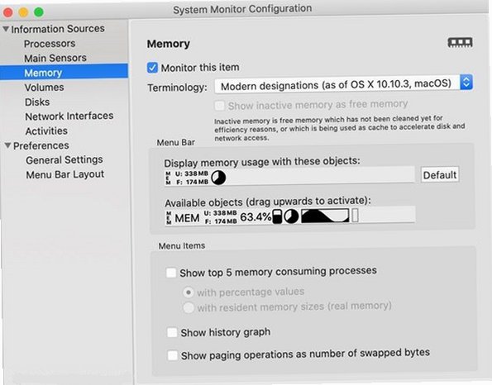Click the vertical MEM tag in available objects
Image resolution: width=492 pixels, height=385 pixels.
169,218
